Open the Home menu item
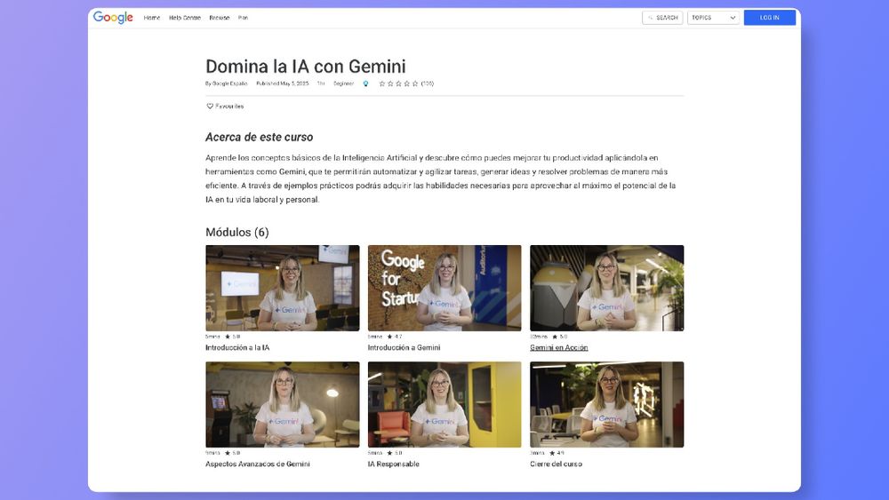The width and height of the screenshot is (889, 500). (x=151, y=18)
